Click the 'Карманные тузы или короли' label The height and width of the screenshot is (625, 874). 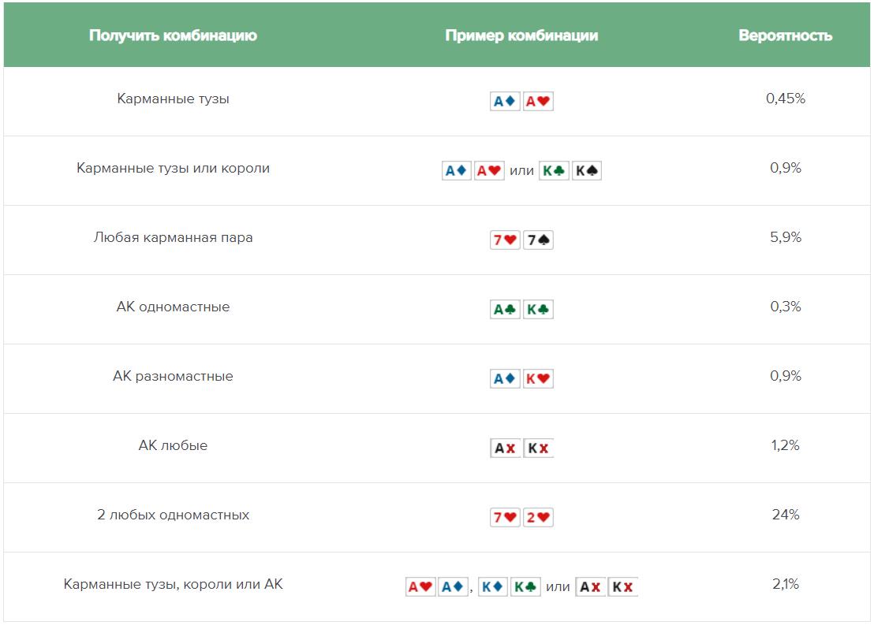point(173,168)
